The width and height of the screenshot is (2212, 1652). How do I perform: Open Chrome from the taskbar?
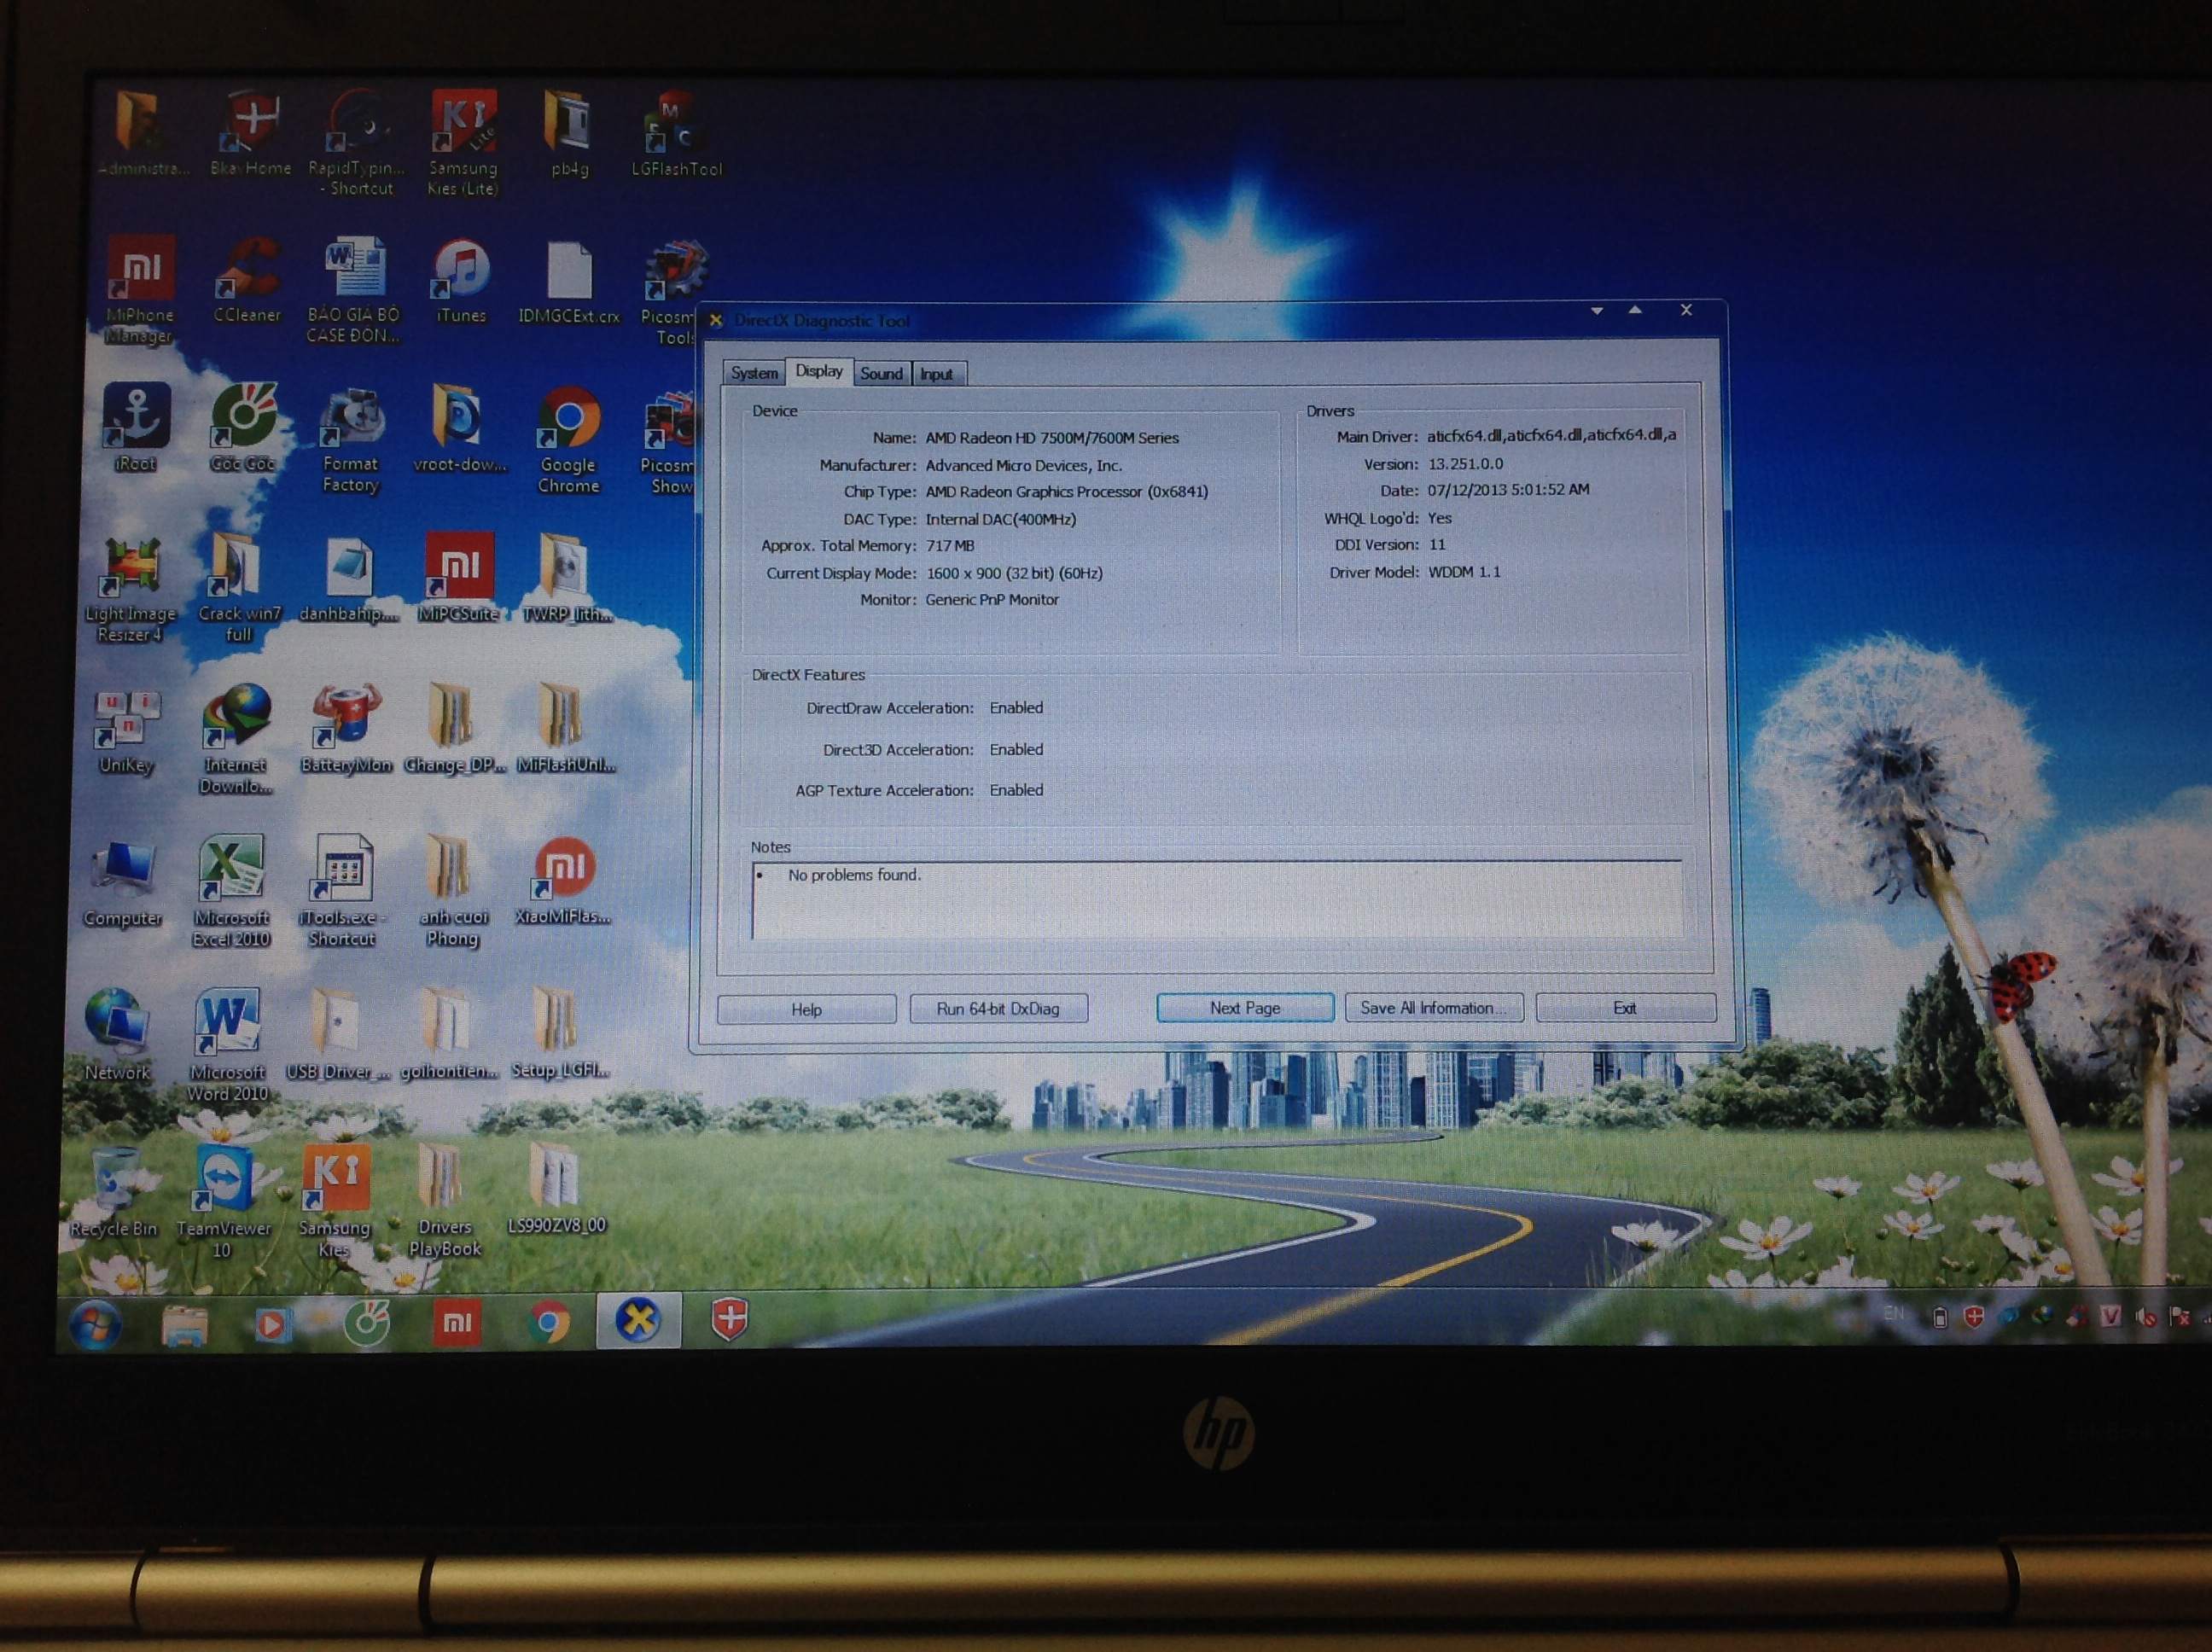point(548,1323)
